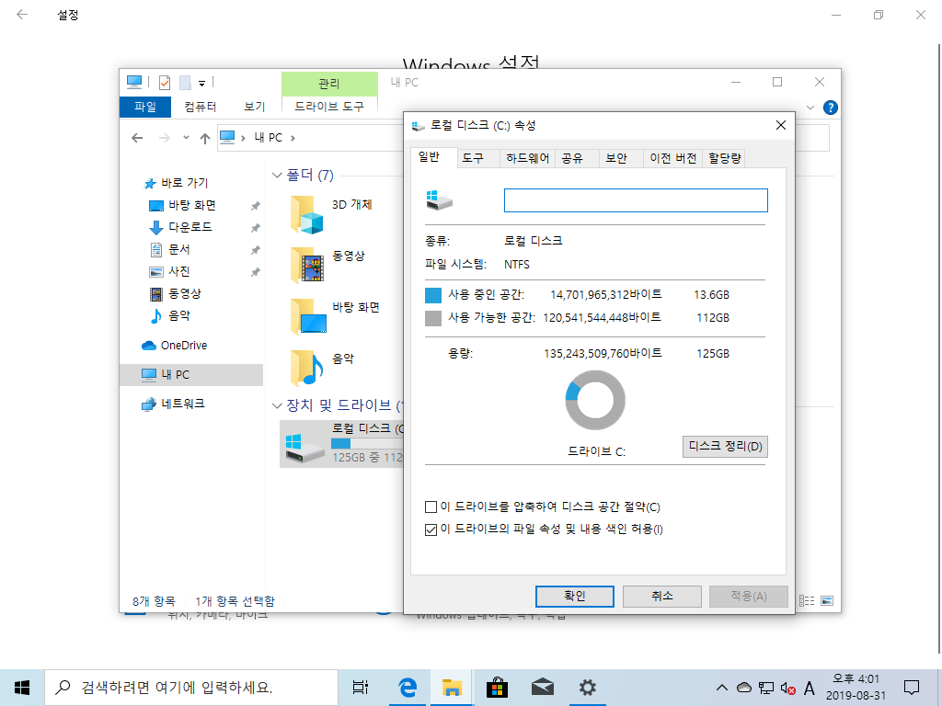The width and height of the screenshot is (942, 706).
Task: Click the taskbar clock showing 오후 4:01
Action: pos(856,688)
